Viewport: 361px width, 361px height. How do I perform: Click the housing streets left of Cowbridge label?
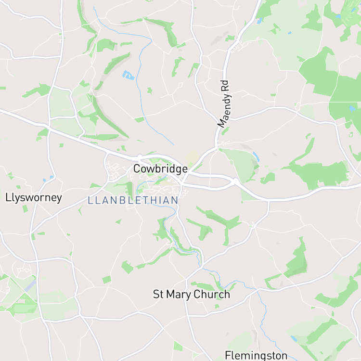click(115, 170)
